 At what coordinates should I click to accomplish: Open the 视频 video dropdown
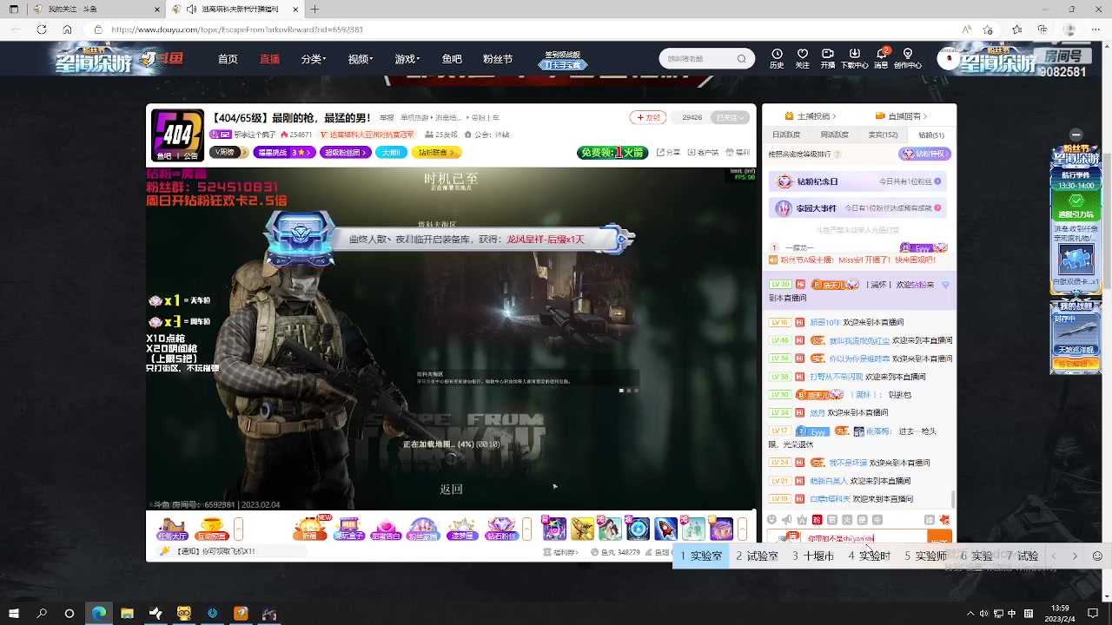pyautogui.click(x=361, y=59)
